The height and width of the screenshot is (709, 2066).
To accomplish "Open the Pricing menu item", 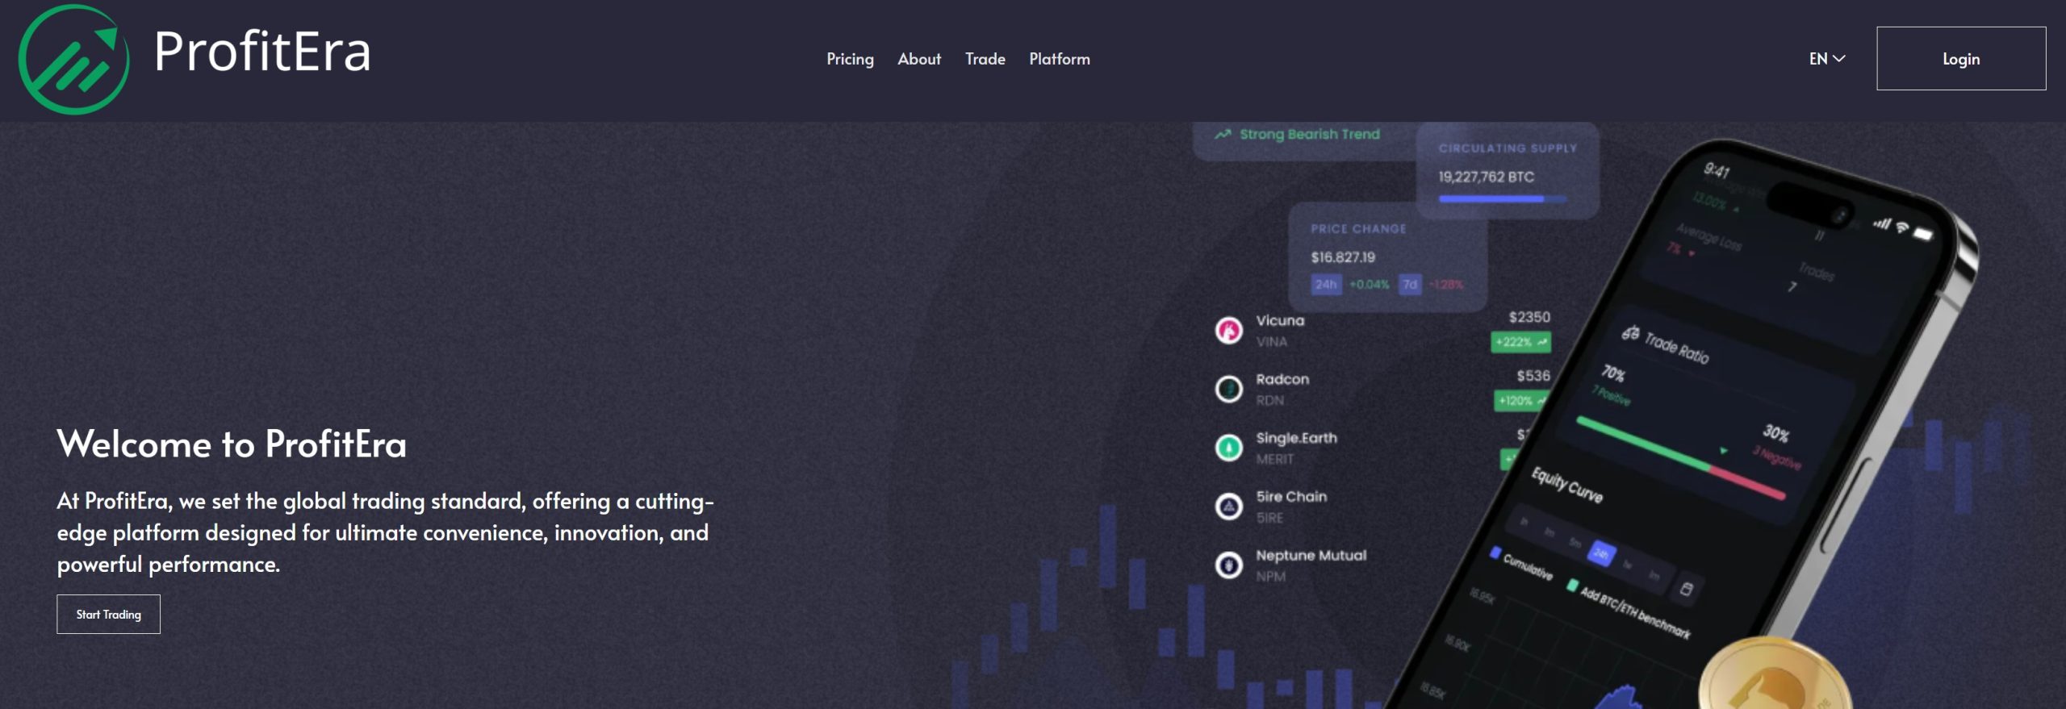I will coord(850,59).
